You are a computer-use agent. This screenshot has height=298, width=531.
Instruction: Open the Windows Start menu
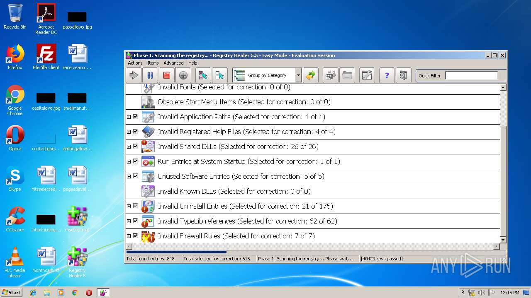click(11, 292)
